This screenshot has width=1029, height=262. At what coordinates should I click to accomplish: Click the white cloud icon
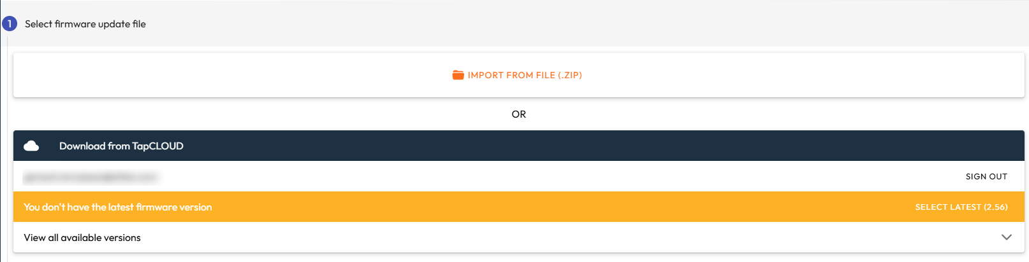[x=31, y=146]
